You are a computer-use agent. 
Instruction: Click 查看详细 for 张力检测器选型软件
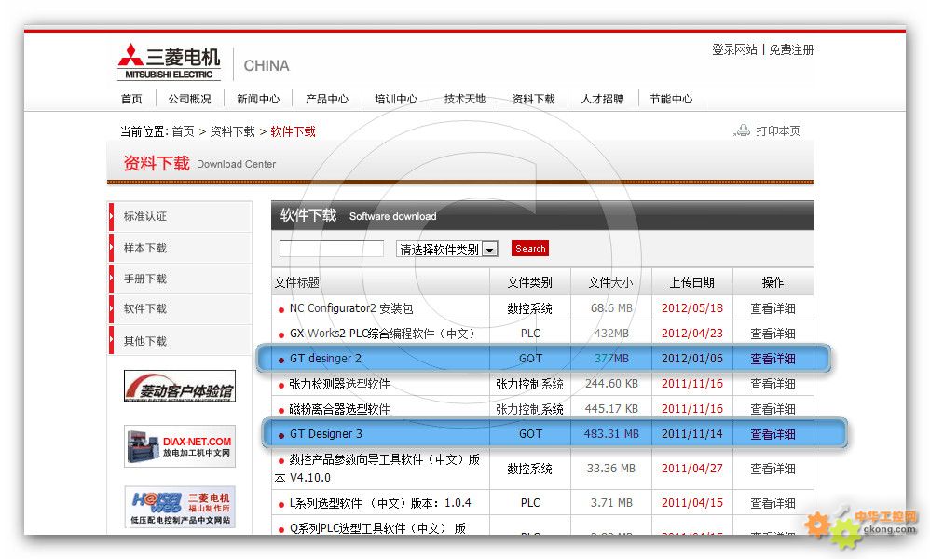coord(773,384)
